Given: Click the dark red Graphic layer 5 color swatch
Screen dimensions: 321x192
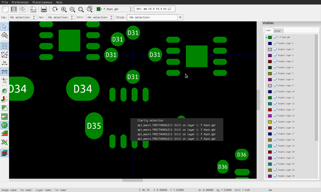Looking at the screenshot, I should pos(270,61).
